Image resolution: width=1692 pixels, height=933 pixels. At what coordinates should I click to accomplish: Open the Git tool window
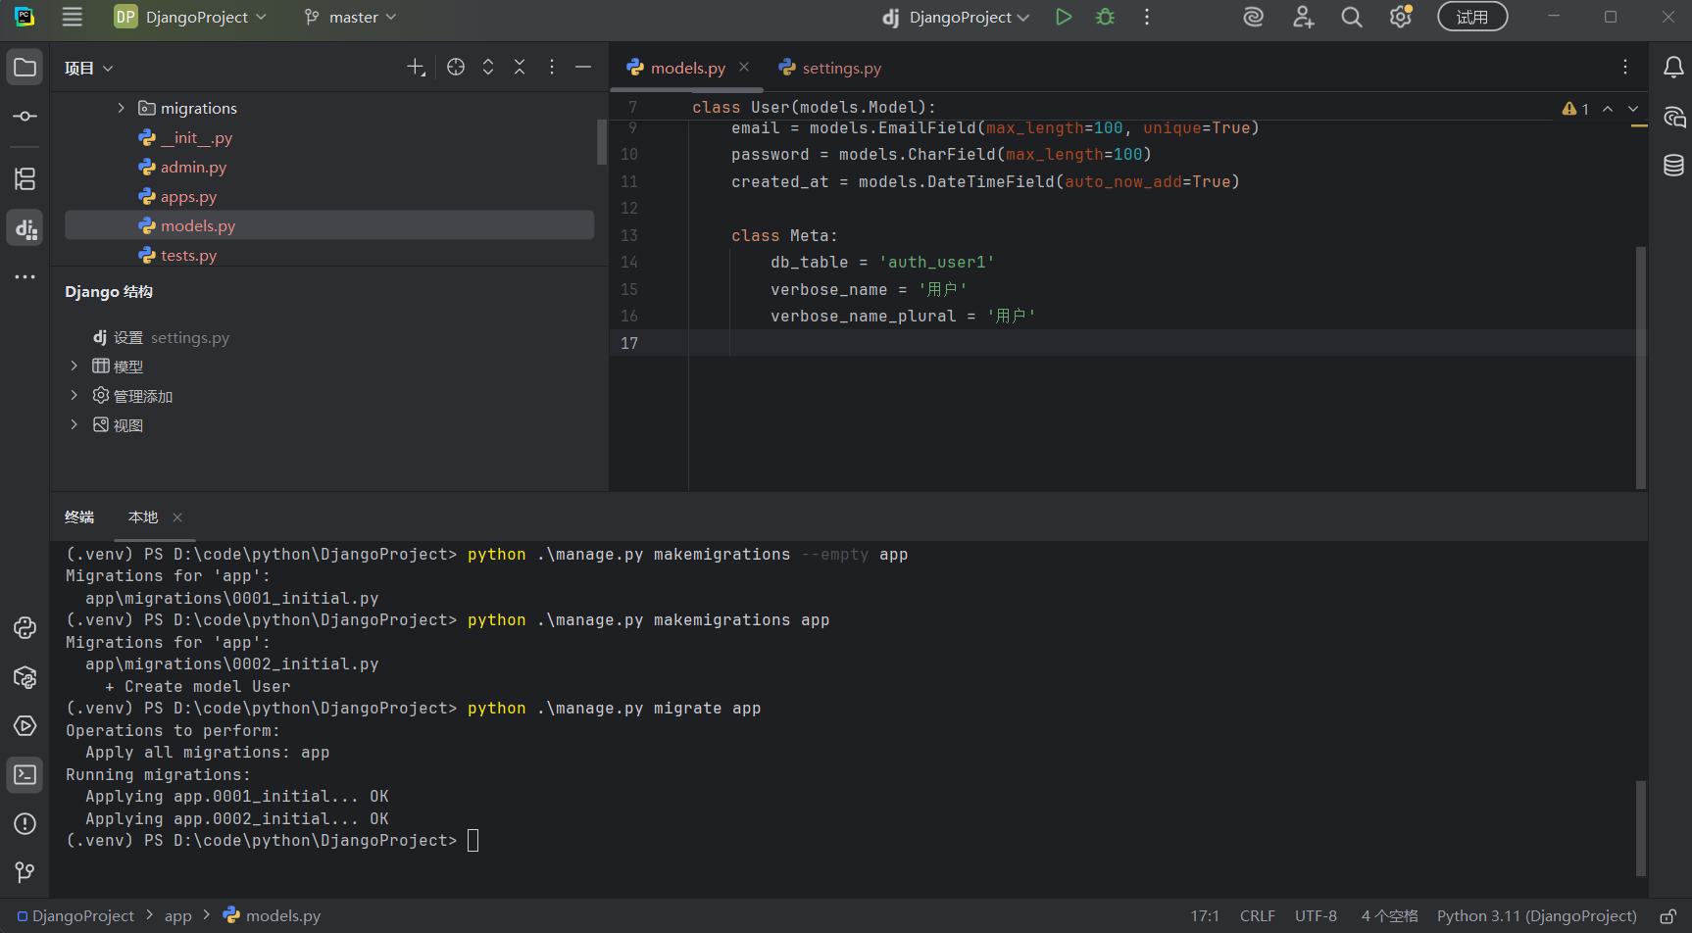[25, 872]
